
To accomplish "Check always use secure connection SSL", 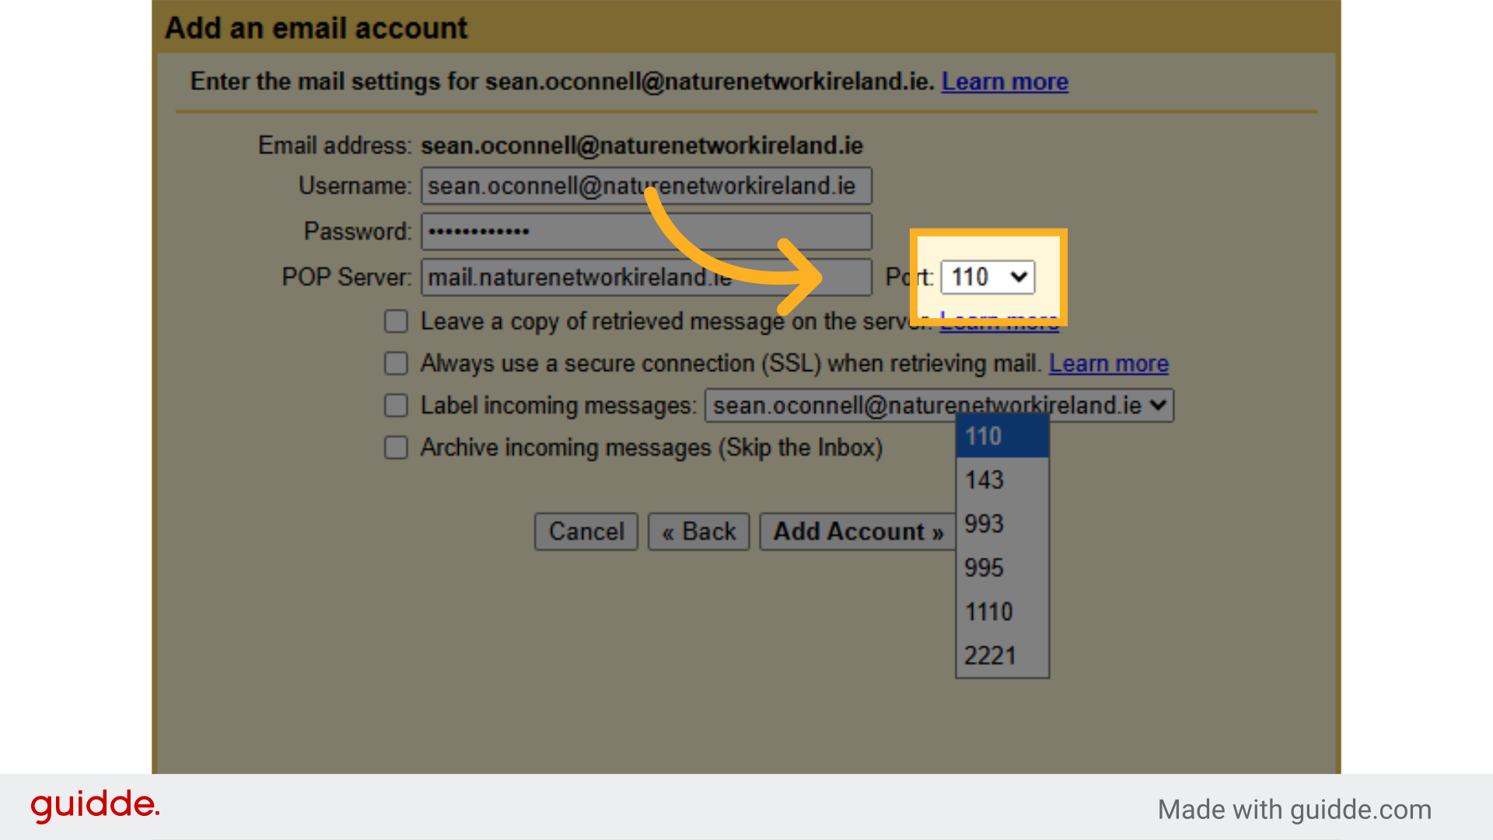I will (x=397, y=363).
